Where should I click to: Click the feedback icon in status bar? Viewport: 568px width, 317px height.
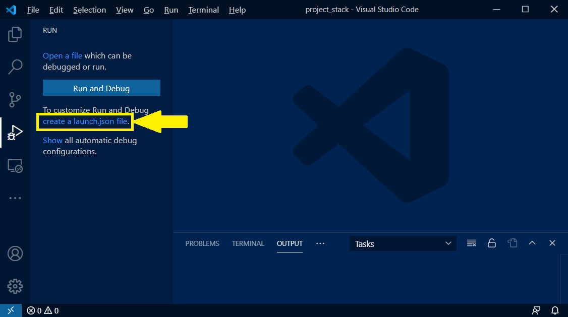[536, 310]
